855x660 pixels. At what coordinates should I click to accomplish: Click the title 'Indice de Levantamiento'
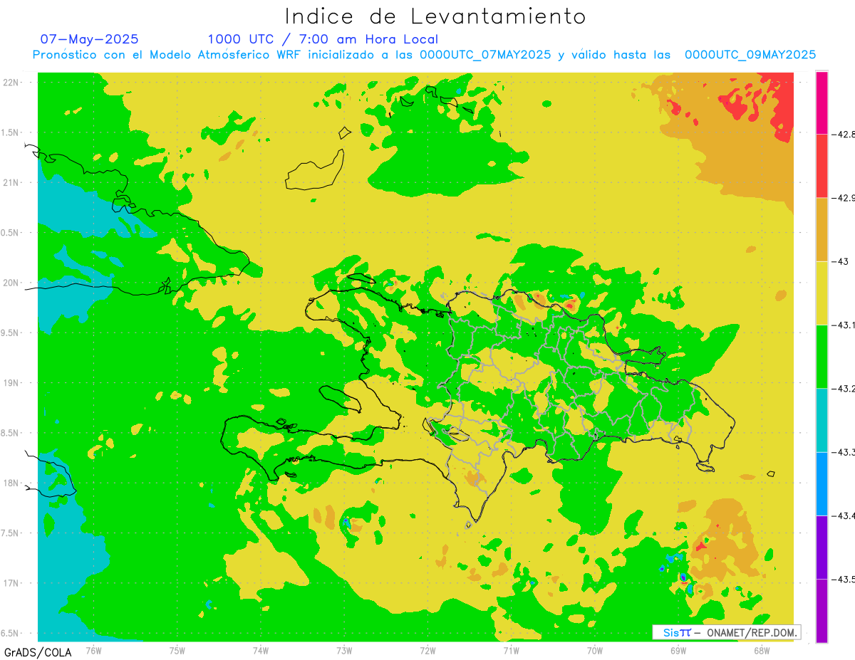pyautogui.click(x=435, y=16)
